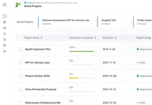Viewport: 152px width, 105px height.
Task: Tick the RFP for Velocity Labs checkbox
Action: (x=21, y=63)
